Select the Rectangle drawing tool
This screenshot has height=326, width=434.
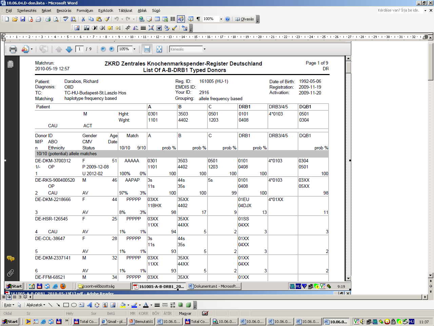coord(66,305)
